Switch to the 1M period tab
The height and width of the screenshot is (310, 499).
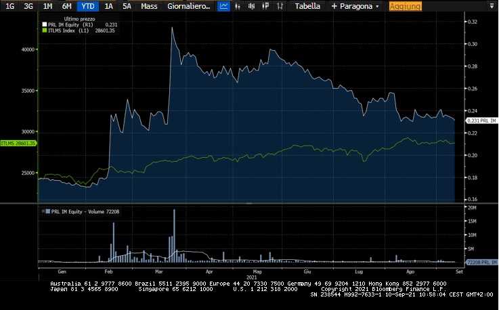pos(47,6)
